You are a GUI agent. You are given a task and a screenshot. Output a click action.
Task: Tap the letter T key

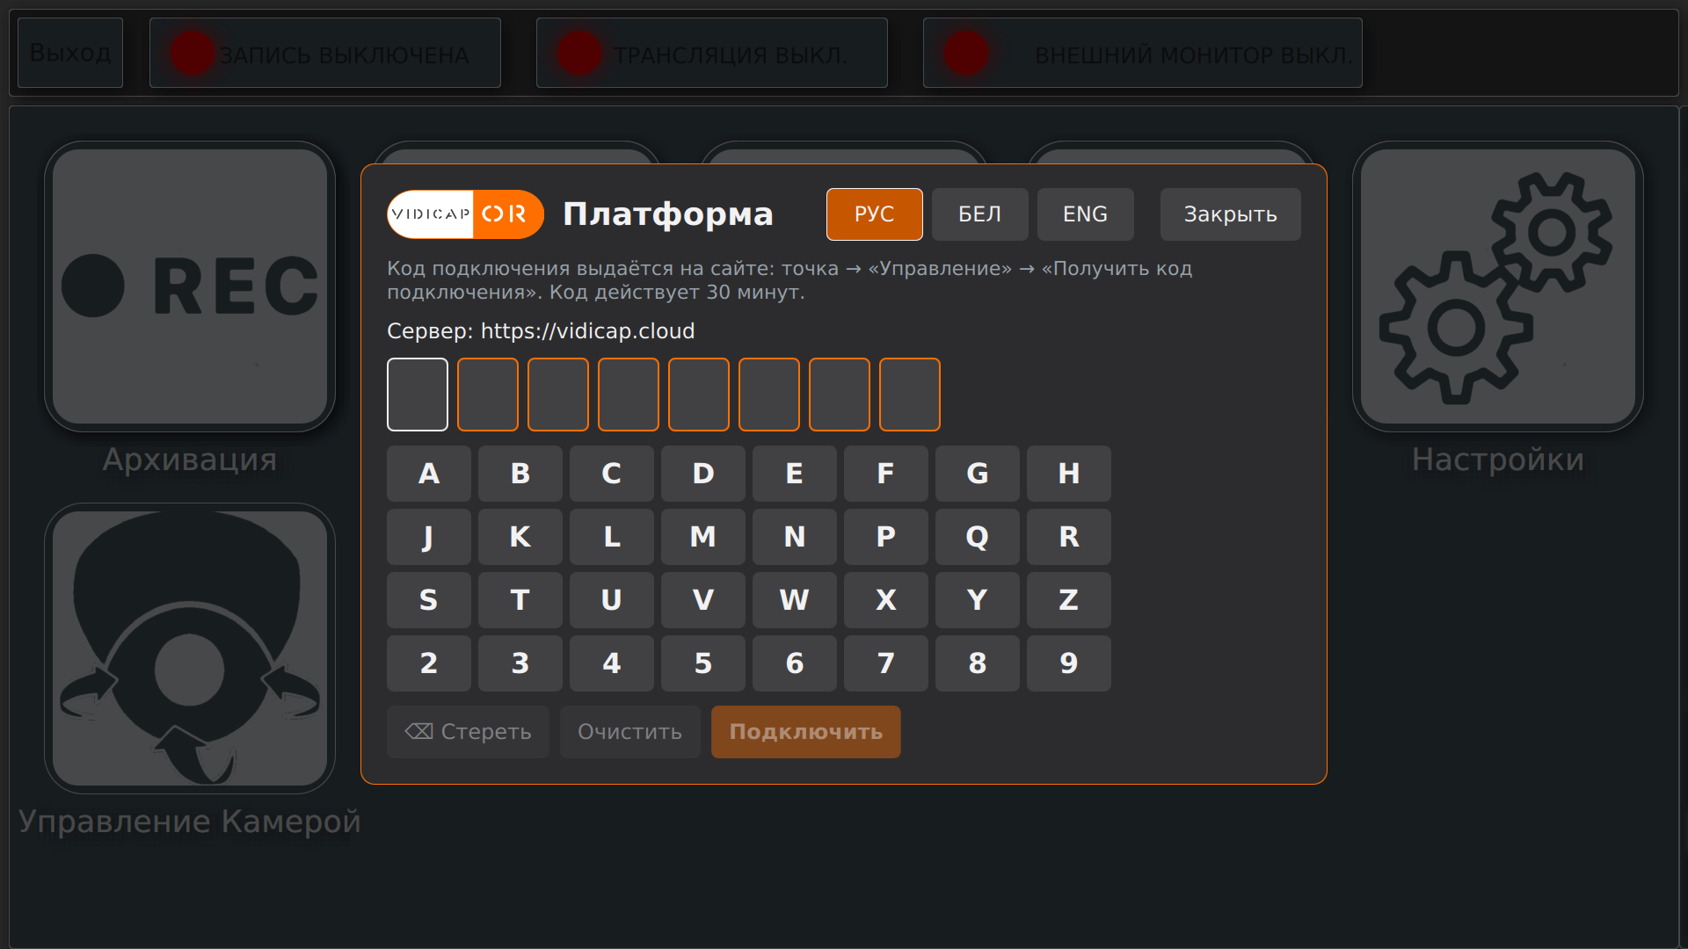(x=520, y=600)
